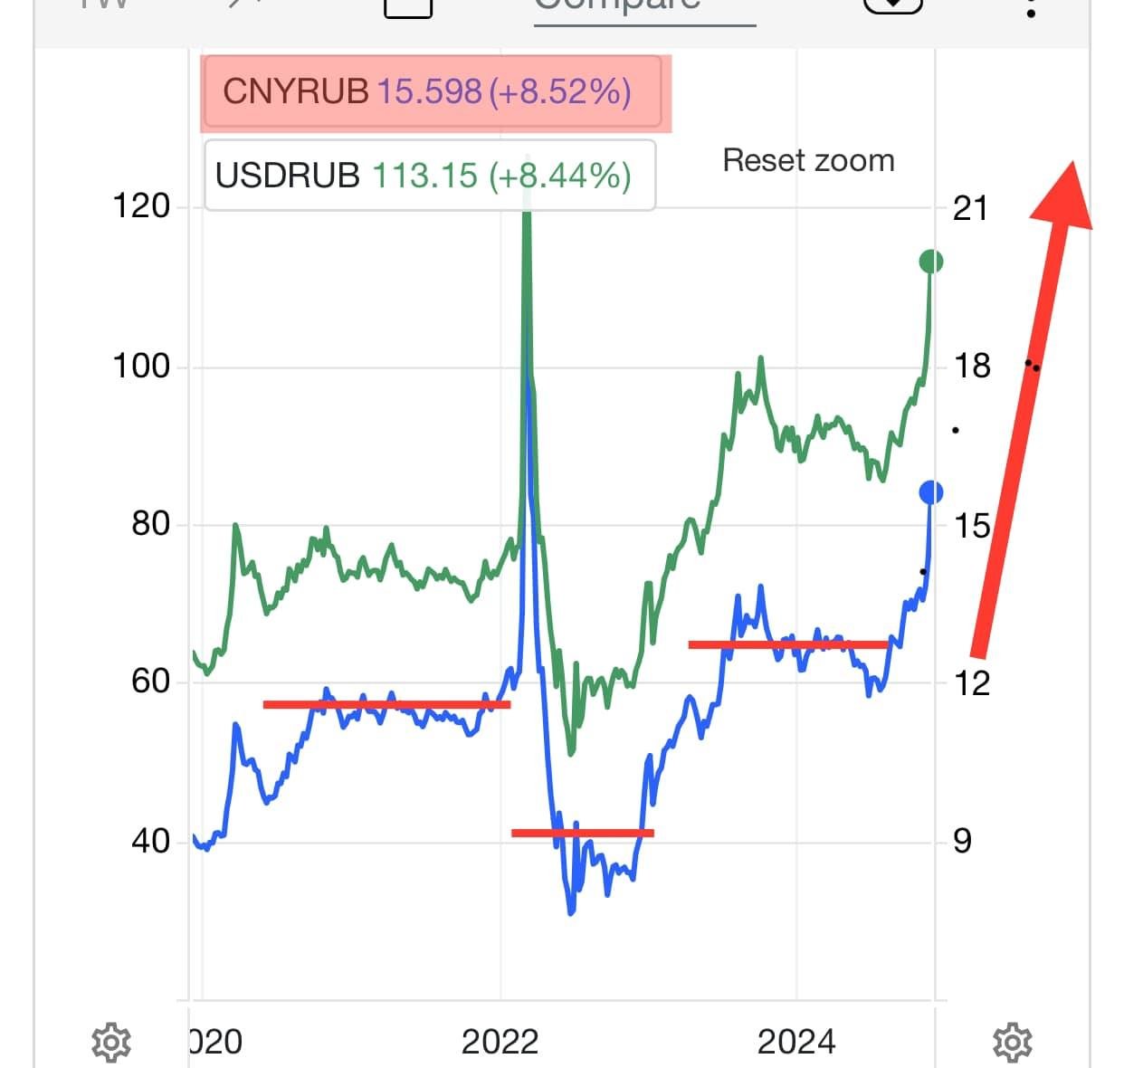Viewport: 1124px width, 1068px height.
Task: Click the 120 label on left axis
Action: pos(140,206)
